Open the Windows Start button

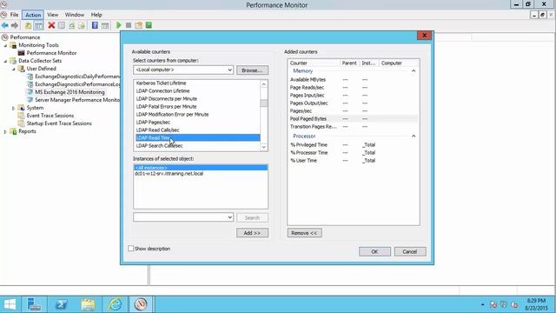tap(10, 304)
